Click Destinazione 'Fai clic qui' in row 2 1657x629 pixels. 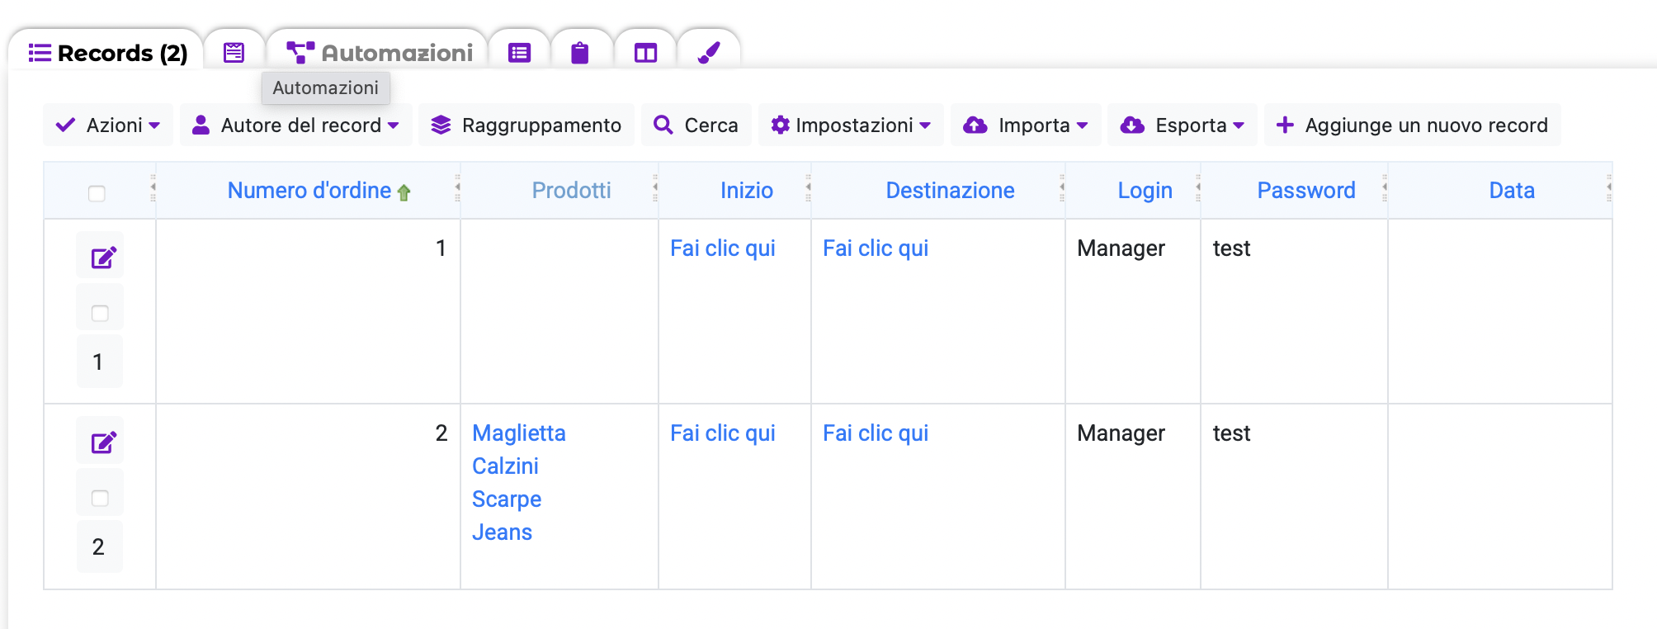(x=876, y=433)
